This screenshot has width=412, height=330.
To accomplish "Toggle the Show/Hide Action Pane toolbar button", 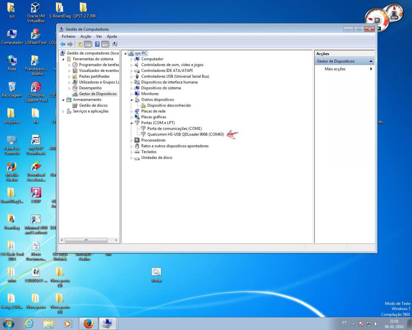I will click(105, 44).
